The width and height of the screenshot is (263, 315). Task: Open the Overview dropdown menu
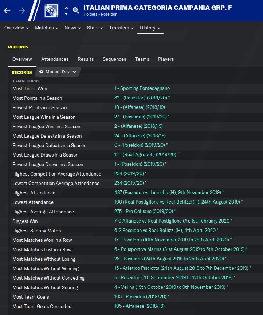[x=16, y=28]
